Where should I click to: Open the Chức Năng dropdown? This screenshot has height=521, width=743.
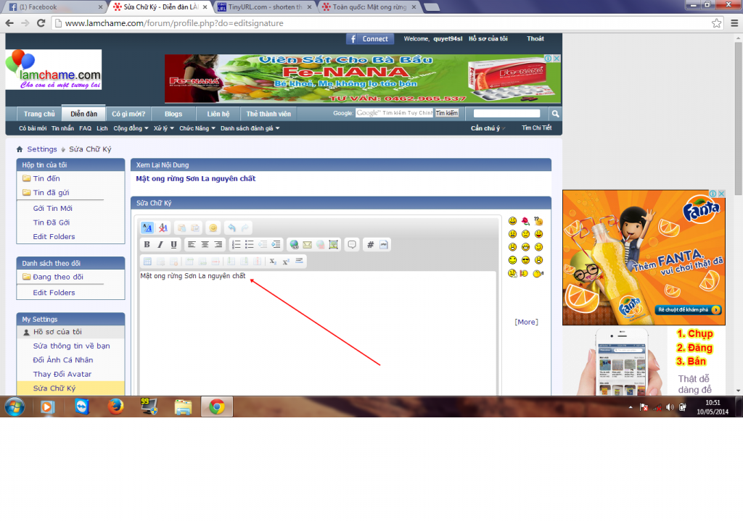(197, 128)
